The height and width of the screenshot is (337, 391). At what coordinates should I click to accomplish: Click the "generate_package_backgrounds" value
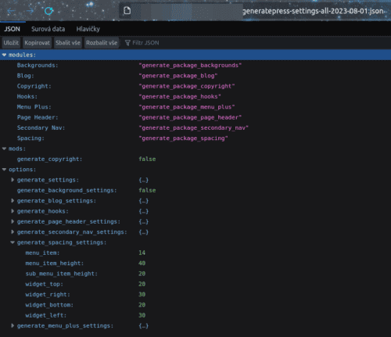[x=190, y=65]
